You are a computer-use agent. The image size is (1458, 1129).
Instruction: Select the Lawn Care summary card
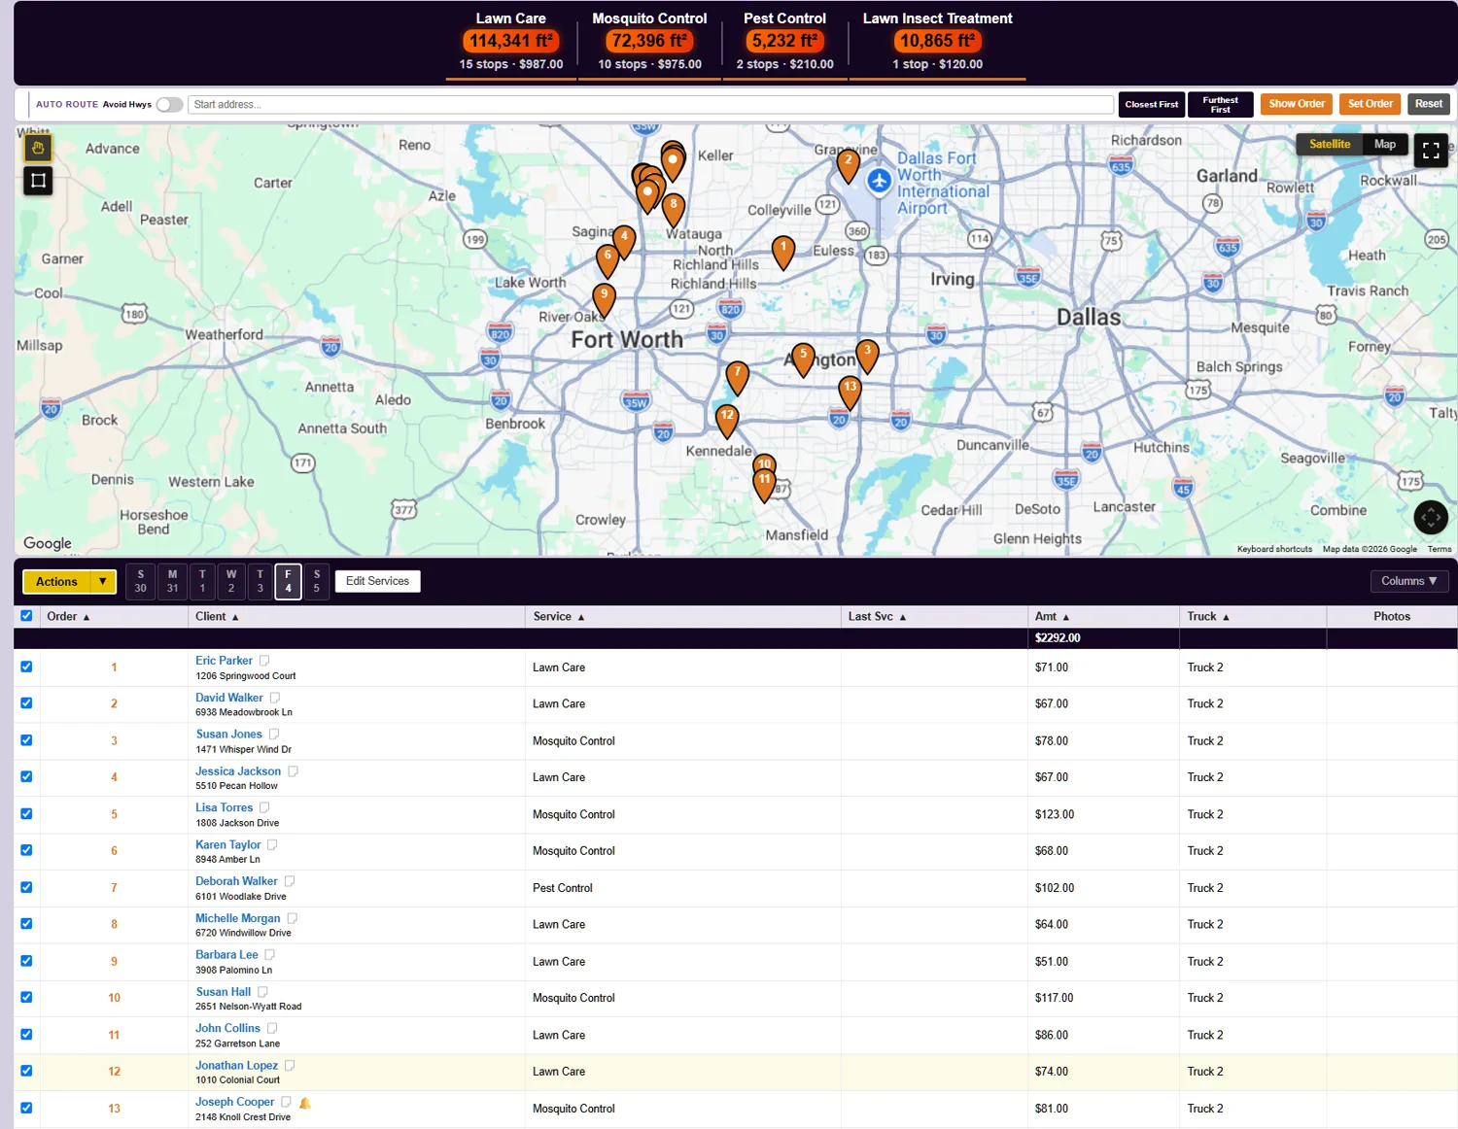pos(511,42)
